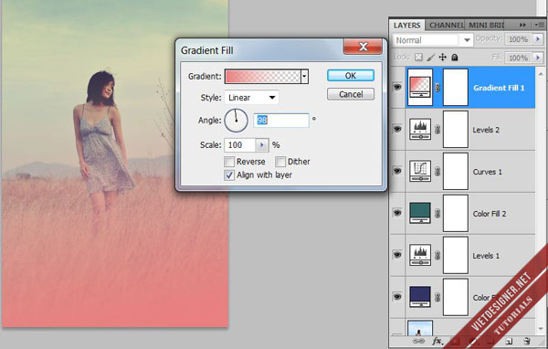
Task: Open the gradient picker dropdown arrow
Action: point(304,76)
